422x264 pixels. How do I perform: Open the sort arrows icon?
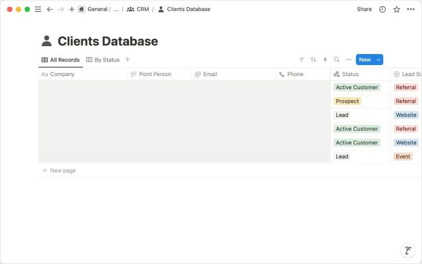pyautogui.click(x=313, y=59)
